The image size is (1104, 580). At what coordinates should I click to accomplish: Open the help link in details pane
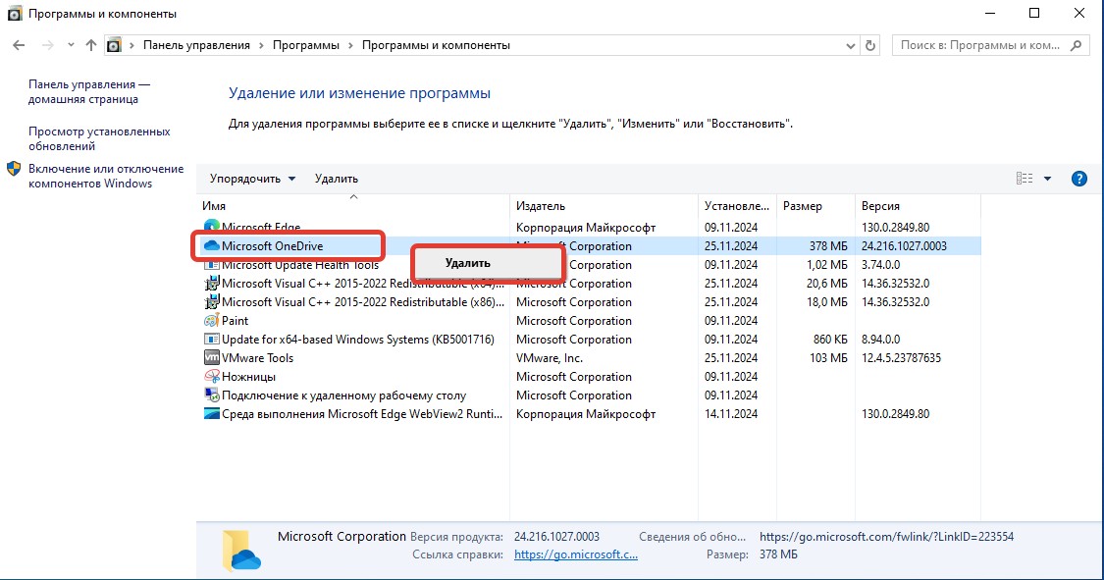click(x=576, y=554)
